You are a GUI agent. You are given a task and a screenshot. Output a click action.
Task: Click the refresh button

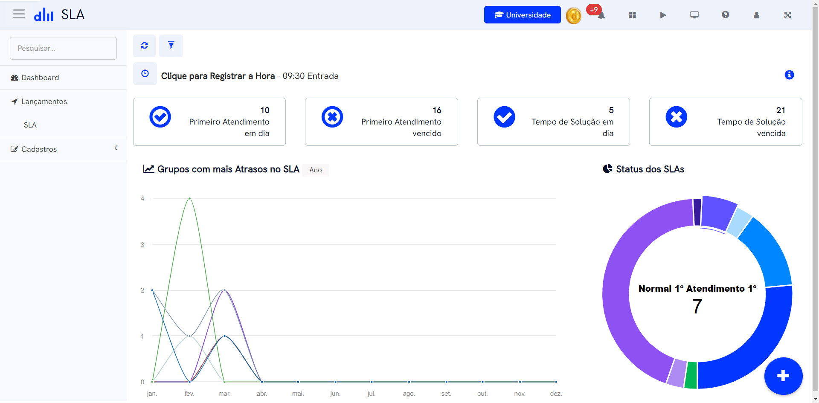(145, 46)
